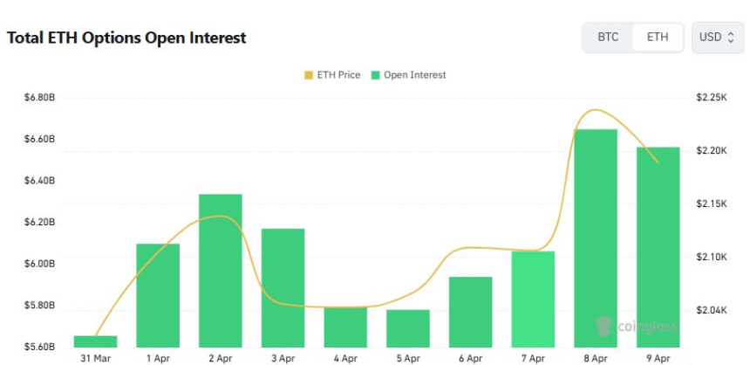The image size is (750, 365).
Task: Select the 2 Apr bar
Action: pyautogui.click(x=221, y=271)
